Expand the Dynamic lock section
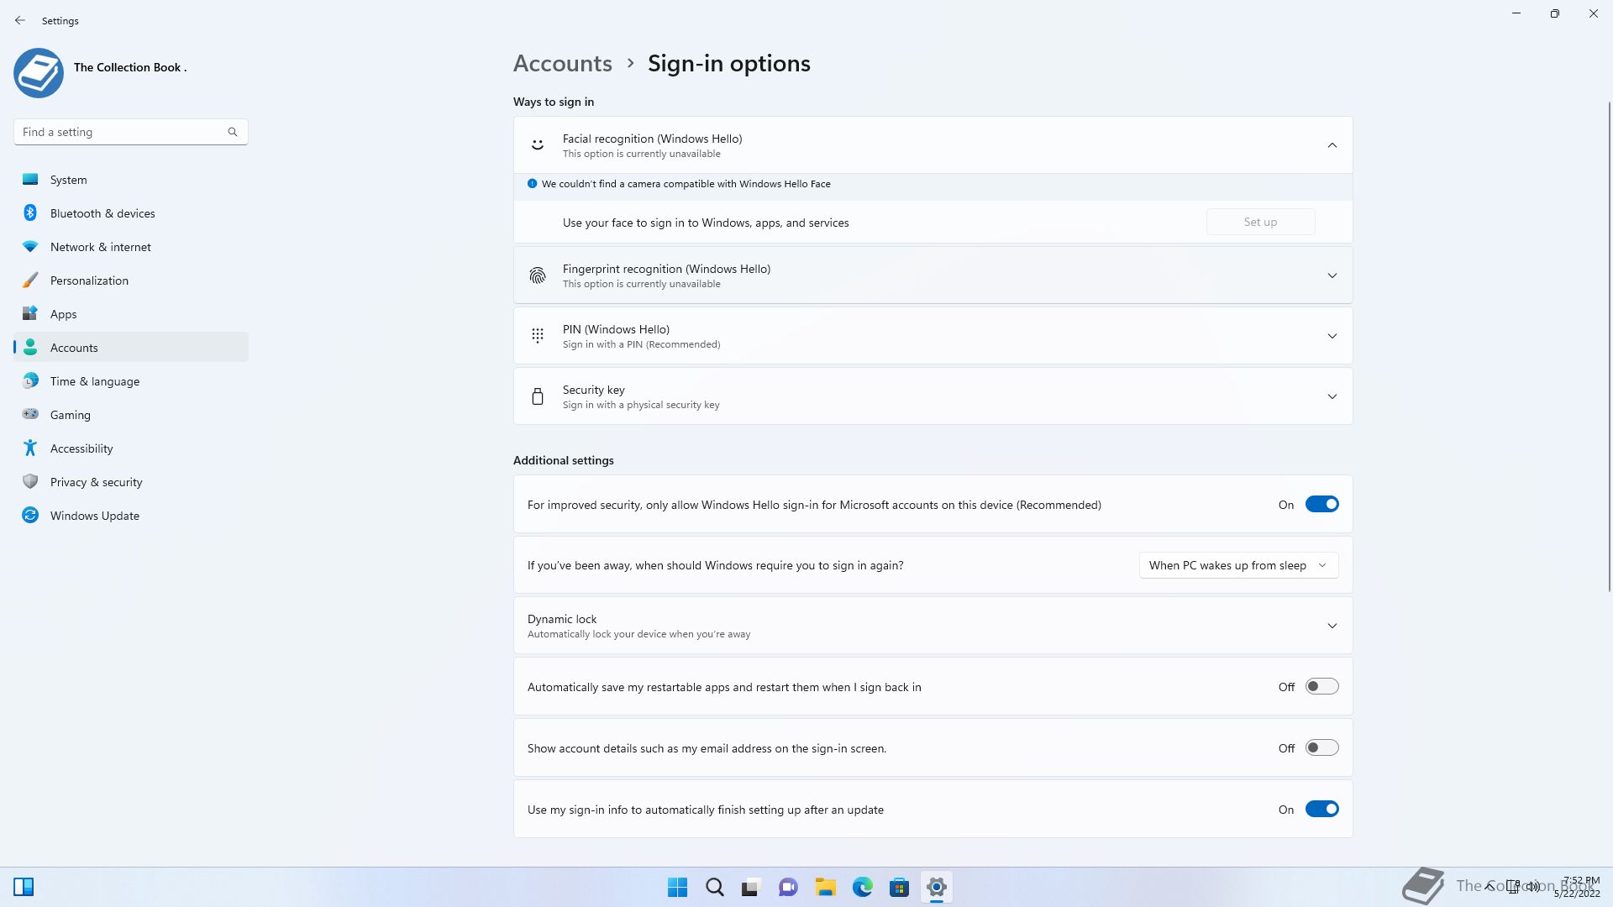The image size is (1613, 907). click(x=1332, y=626)
